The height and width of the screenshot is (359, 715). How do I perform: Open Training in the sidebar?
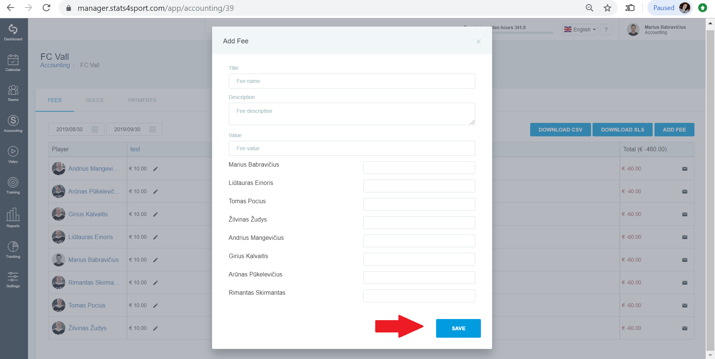click(13, 185)
